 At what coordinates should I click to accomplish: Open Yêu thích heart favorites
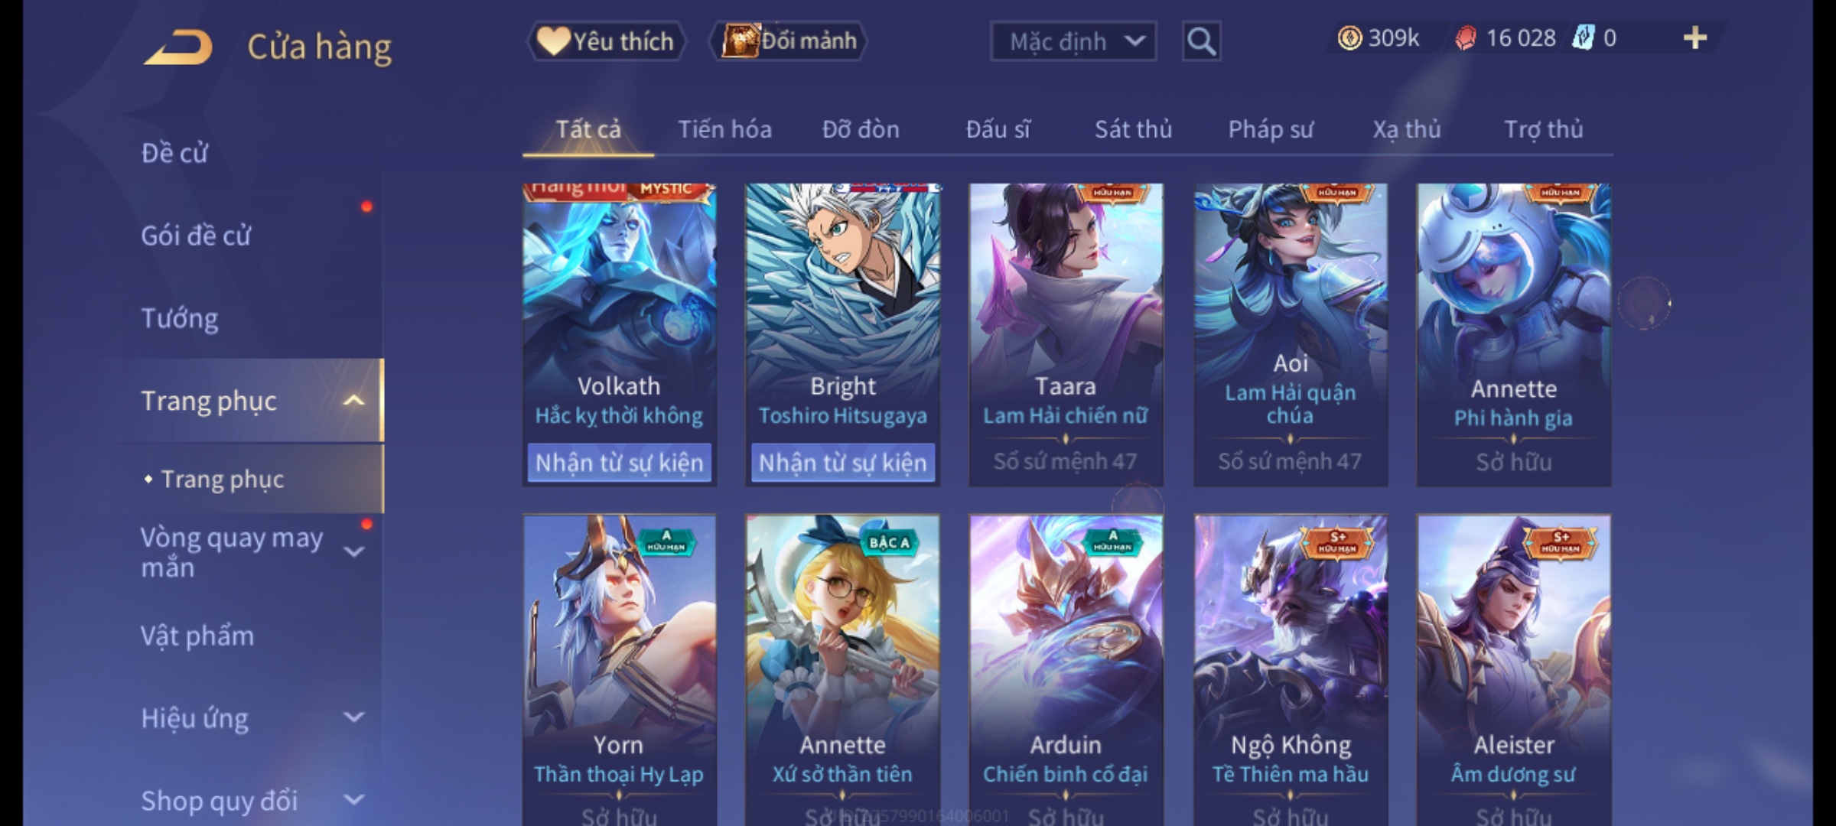(605, 41)
